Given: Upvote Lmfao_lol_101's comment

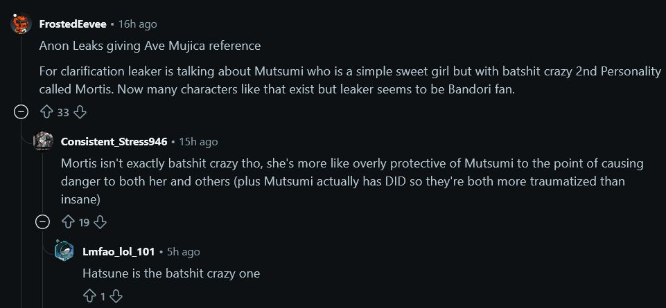Looking at the screenshot, I should [x=89, y=296].
